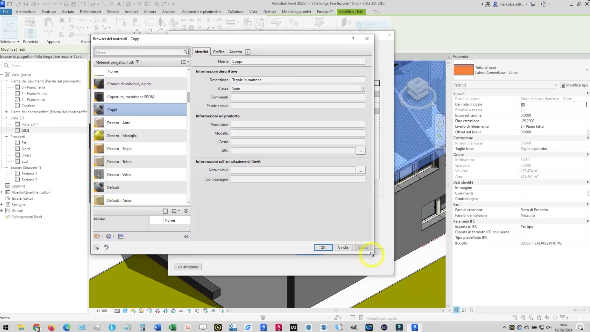Open the Aspetto tab

click(235, 52)
